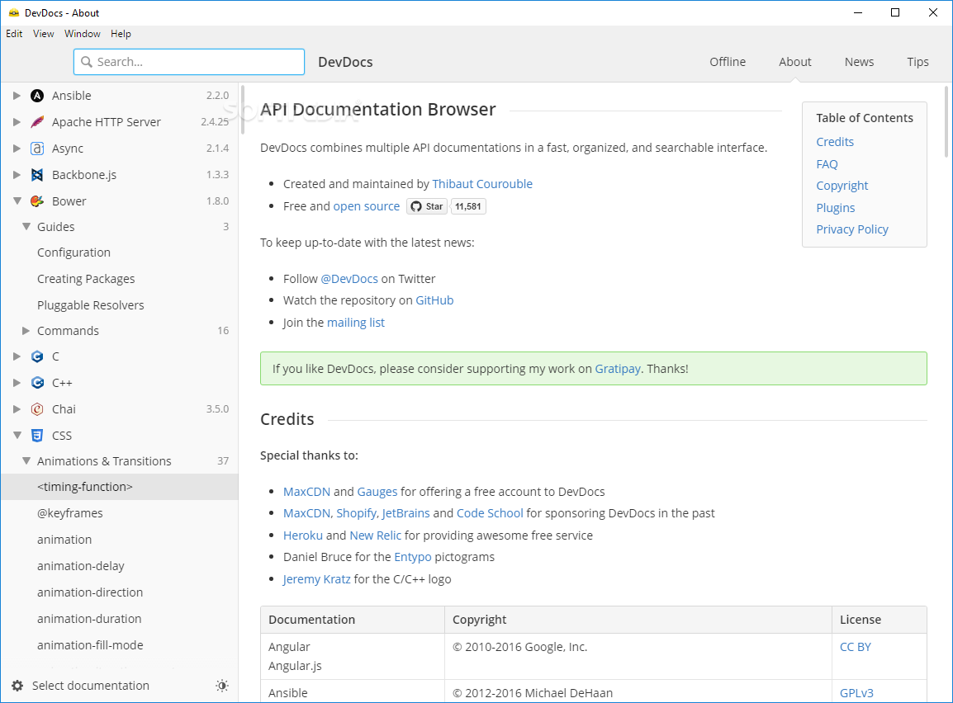Open the Help menu

pos(121,34)
